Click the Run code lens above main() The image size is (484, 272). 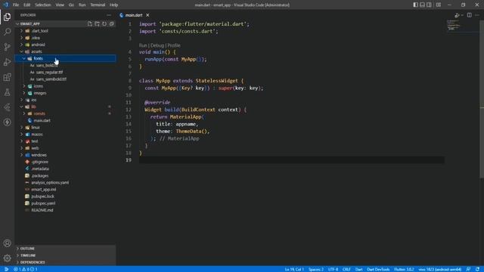tap(143, 45)
